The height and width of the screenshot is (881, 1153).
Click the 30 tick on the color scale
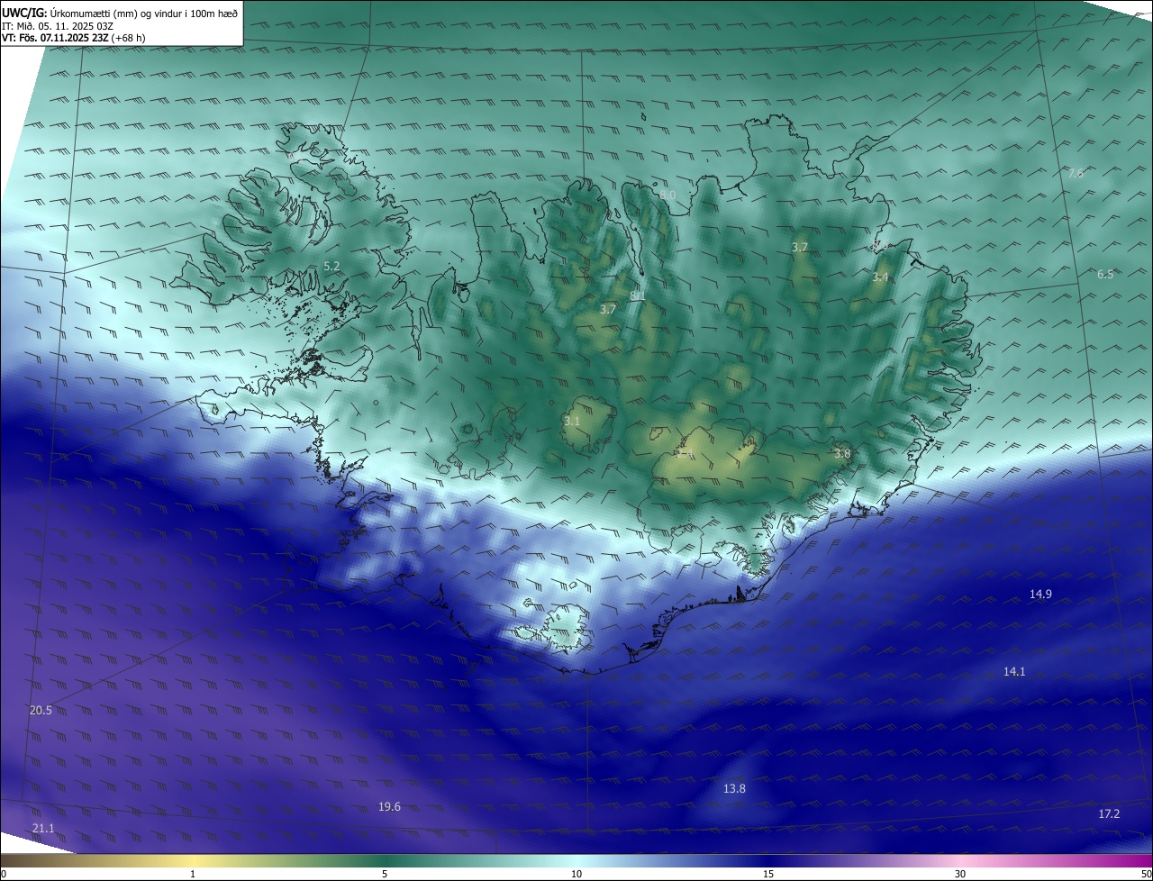pos(960,874)
